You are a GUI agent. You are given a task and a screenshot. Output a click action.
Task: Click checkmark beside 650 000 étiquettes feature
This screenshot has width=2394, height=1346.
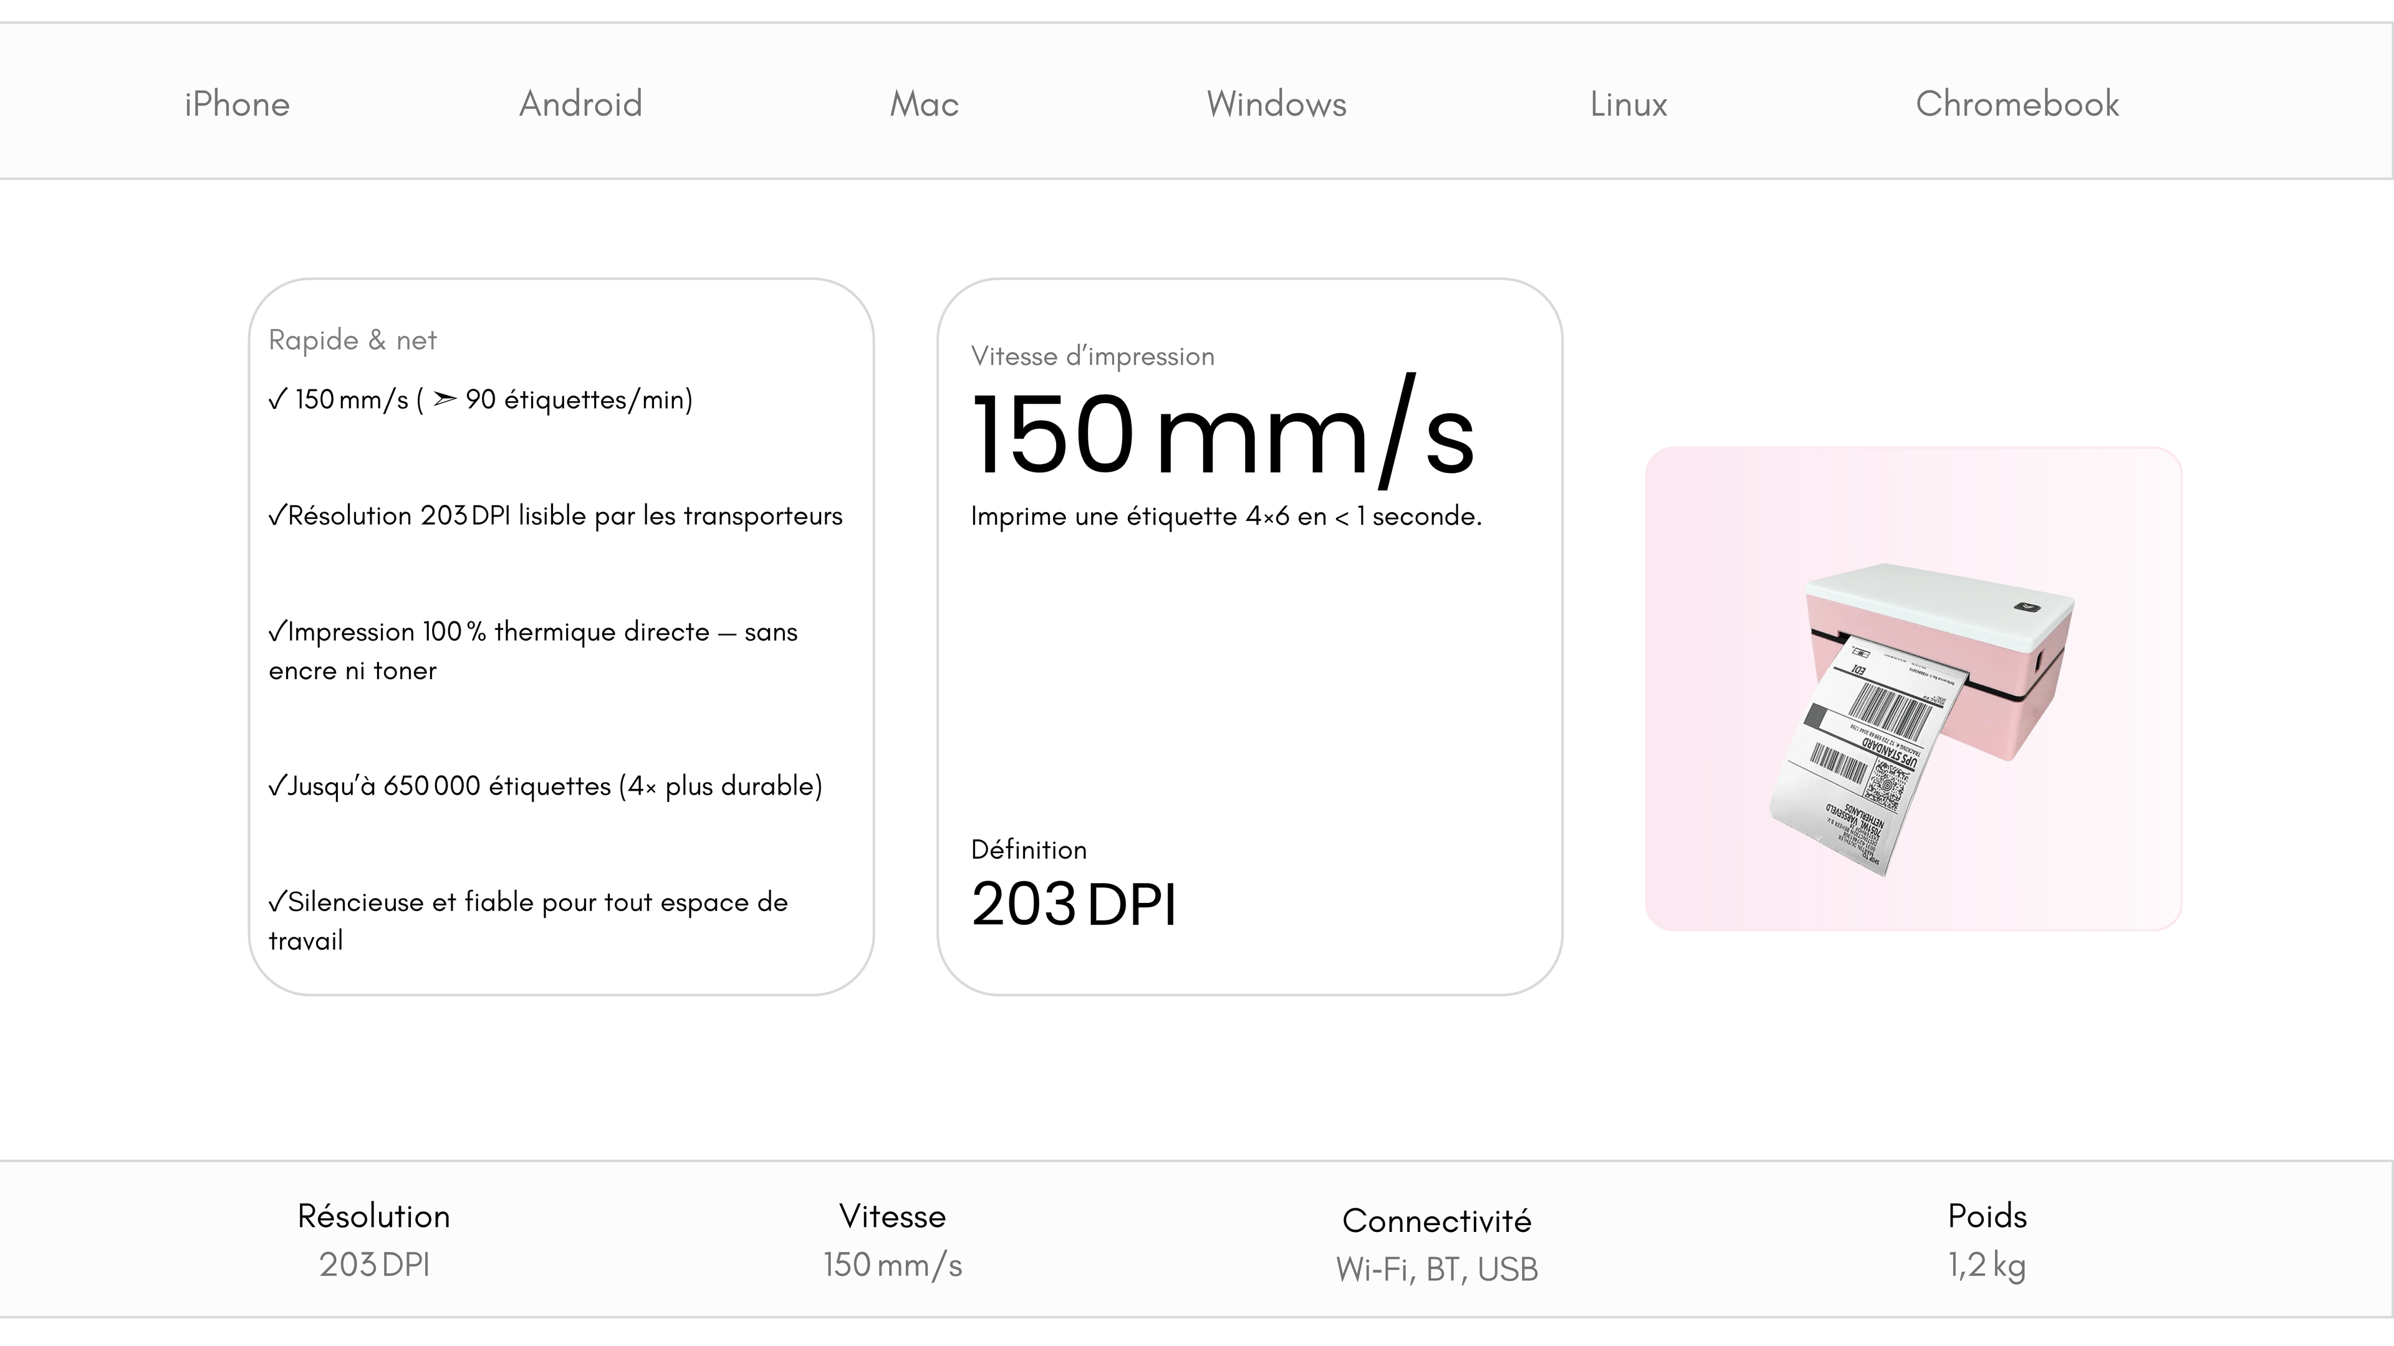pos(277,786)
